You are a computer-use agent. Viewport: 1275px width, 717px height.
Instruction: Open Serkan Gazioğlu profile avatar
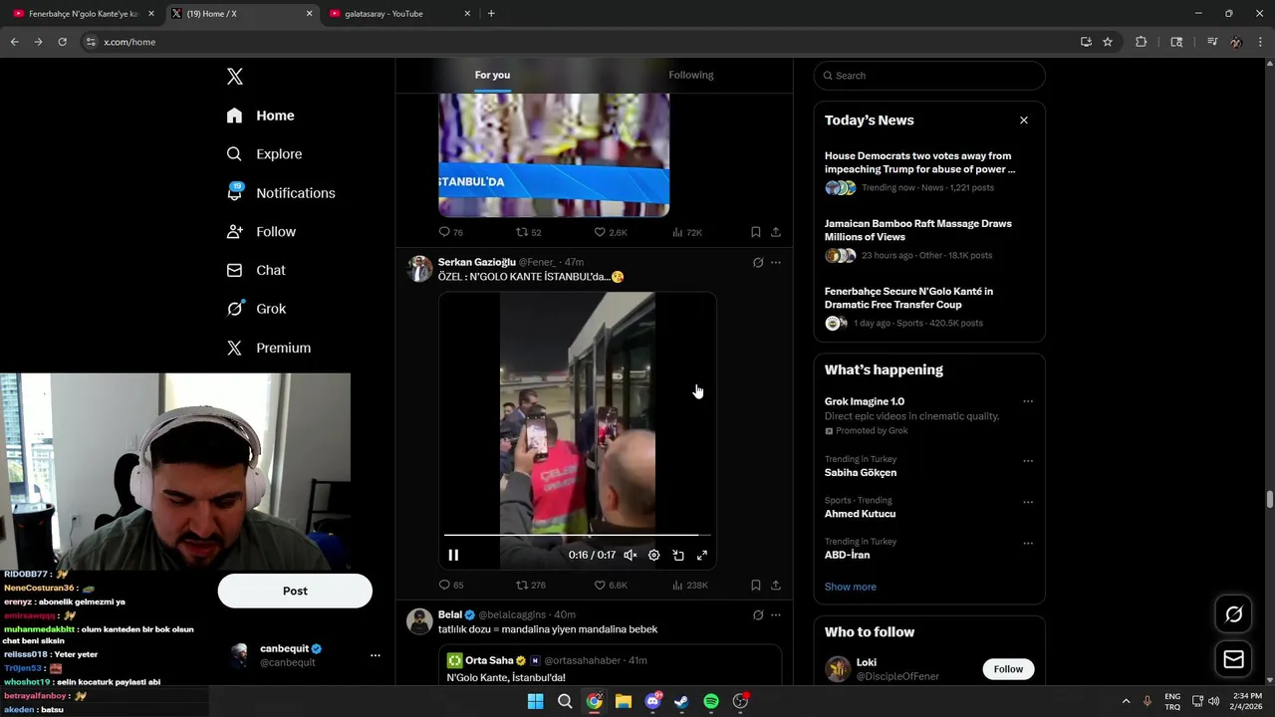[x=420, y=269]
